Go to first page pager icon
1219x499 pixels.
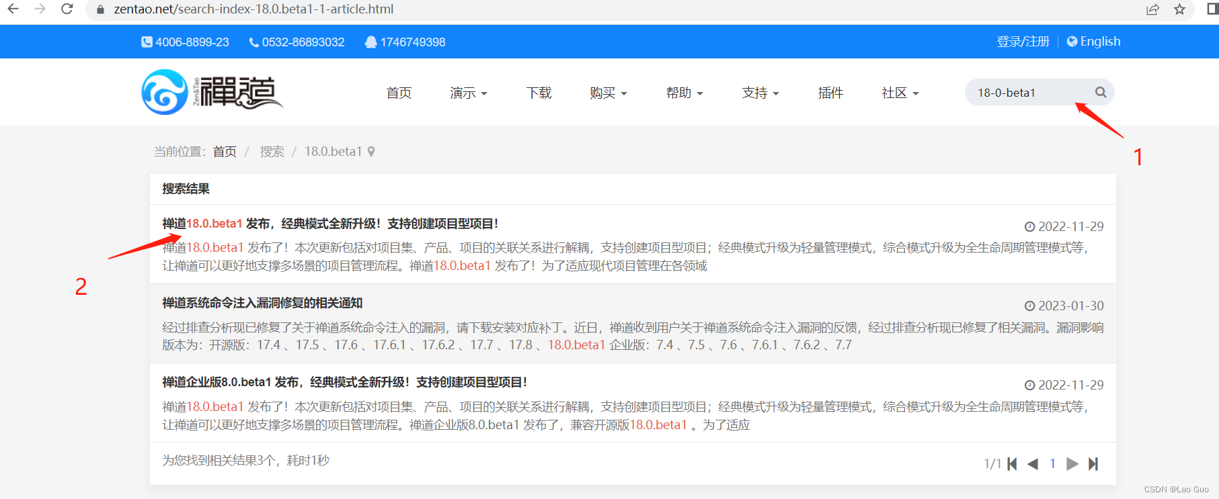tap(1012, 463)
